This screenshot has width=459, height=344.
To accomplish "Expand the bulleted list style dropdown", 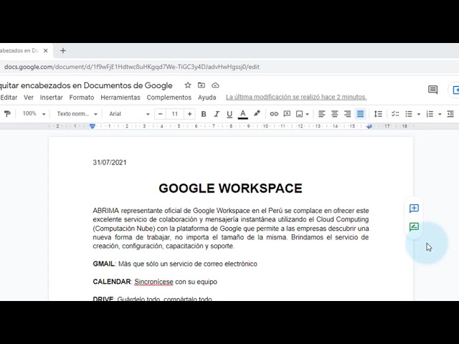I will pyautogui.click(x=418, y=114).
